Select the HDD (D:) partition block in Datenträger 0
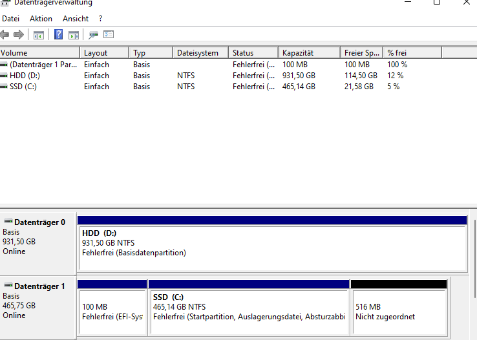The width and height of the screenshot is (477, 340). (x=272, y=244)
